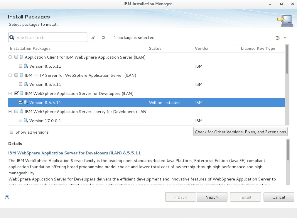
Task: Click version icon of Application Client 8.5.5.11
Action: click(x=26, y=66)
